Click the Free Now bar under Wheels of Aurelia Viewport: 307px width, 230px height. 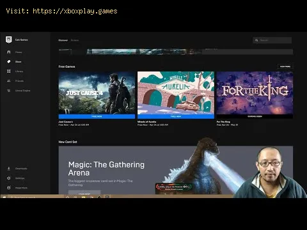point(176,116)
